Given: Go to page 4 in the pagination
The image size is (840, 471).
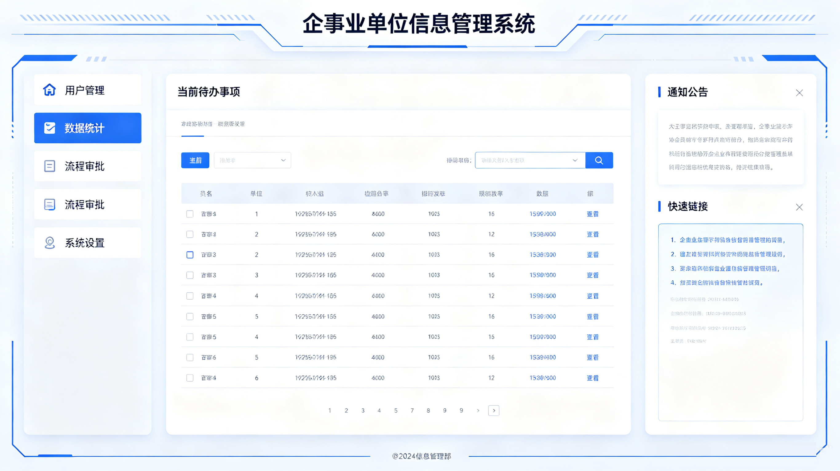Looking at the screenshot, I should 379,411.
